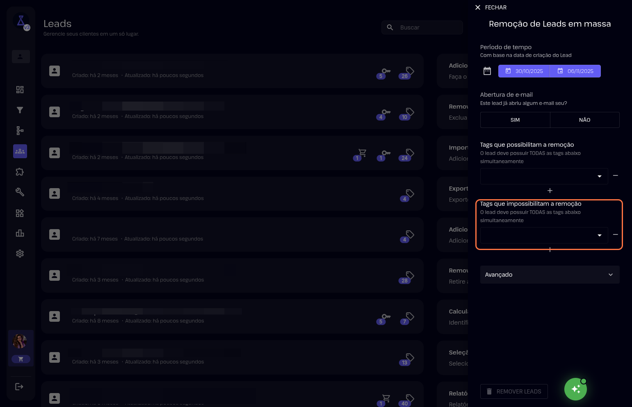Viewport: 632px width, 407px height.
Task: Add another tag enabling removal with plus
Action: tap(550, 191)
